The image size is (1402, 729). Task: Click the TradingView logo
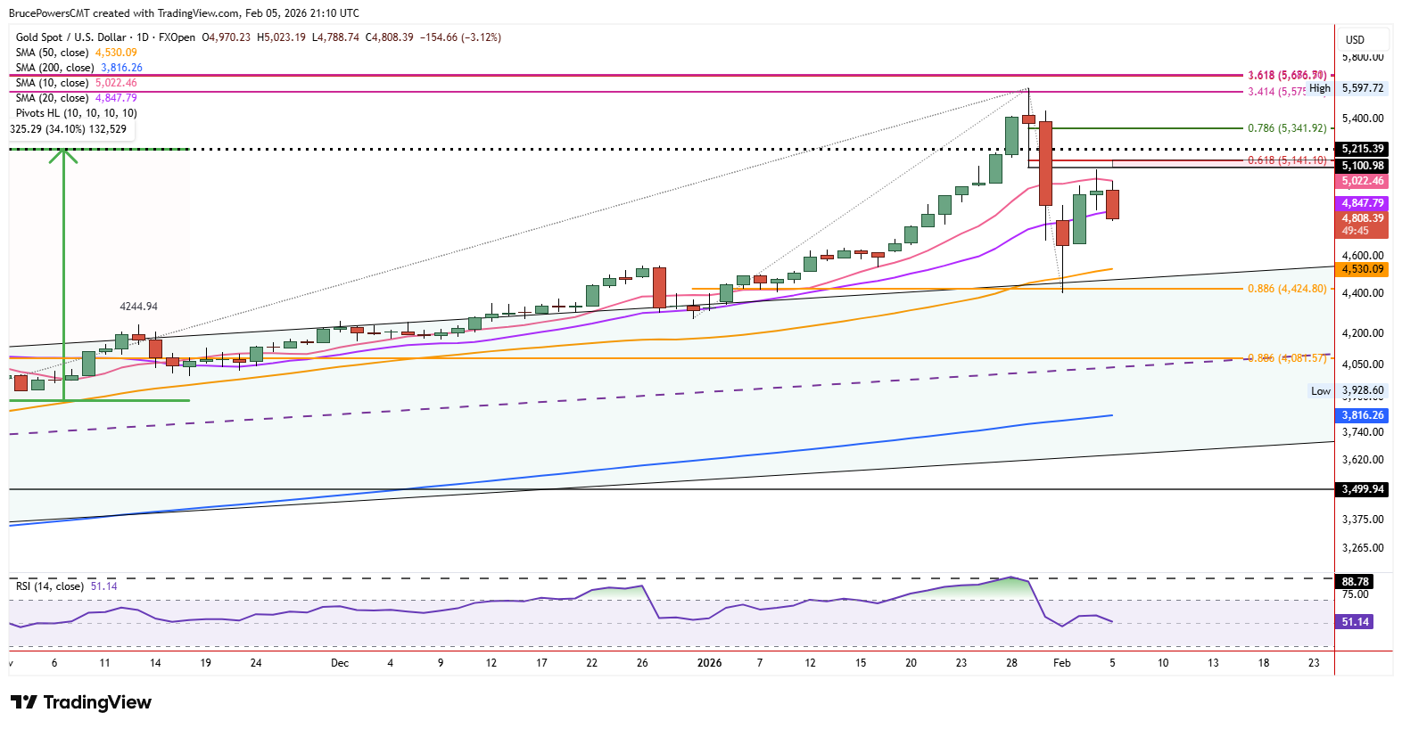(x=81, y=702)
